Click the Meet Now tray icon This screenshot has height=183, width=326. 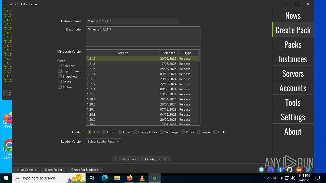click(281, 178)
